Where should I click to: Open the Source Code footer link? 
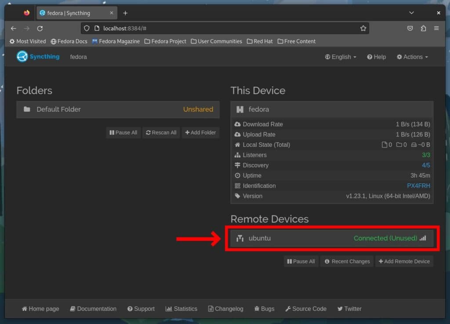pyautogui.click(x=306, y=309)
